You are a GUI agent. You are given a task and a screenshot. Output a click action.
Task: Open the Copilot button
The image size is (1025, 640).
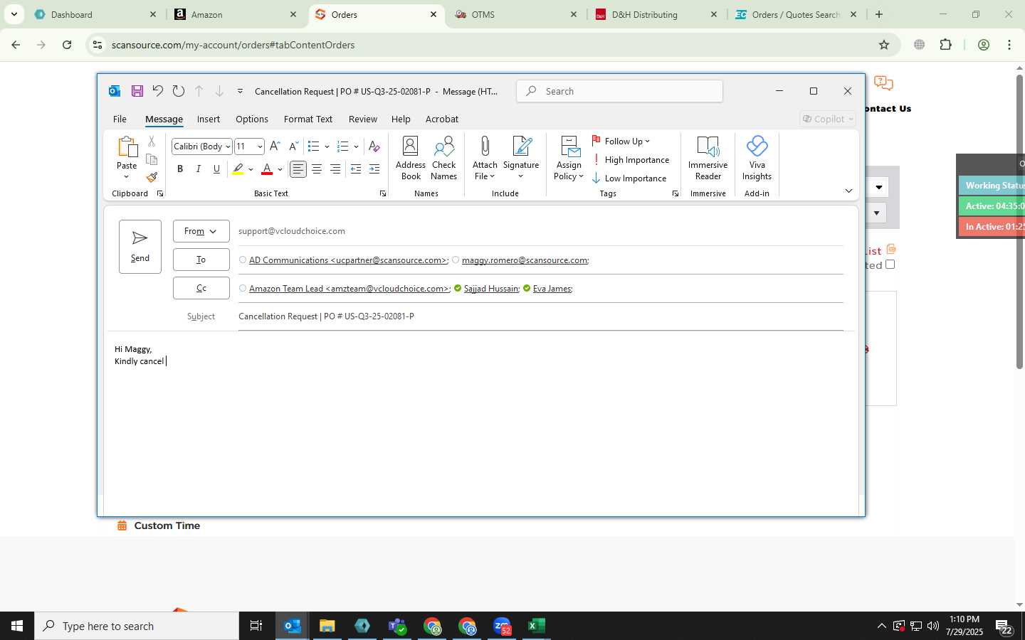point(828,119)
